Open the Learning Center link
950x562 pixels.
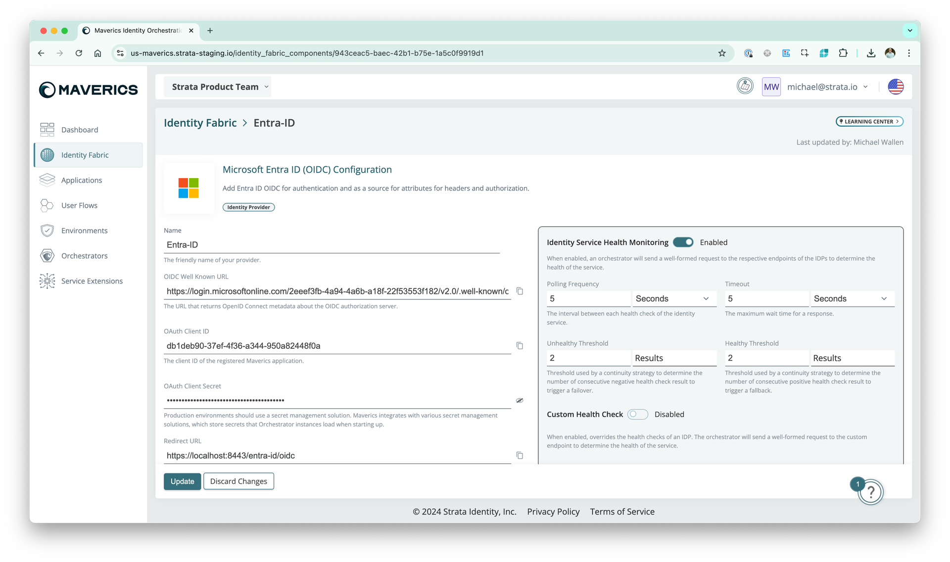coord(869,121)
